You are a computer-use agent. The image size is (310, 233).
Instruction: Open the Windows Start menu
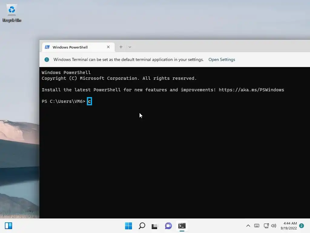[128, 226]
